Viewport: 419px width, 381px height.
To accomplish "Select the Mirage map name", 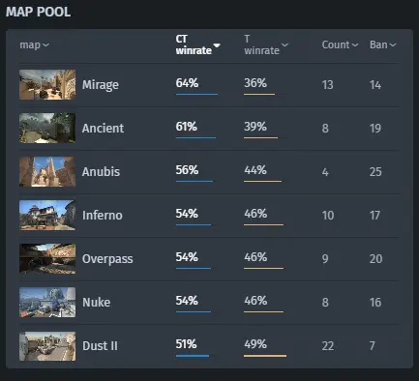I will coord(101,85).
